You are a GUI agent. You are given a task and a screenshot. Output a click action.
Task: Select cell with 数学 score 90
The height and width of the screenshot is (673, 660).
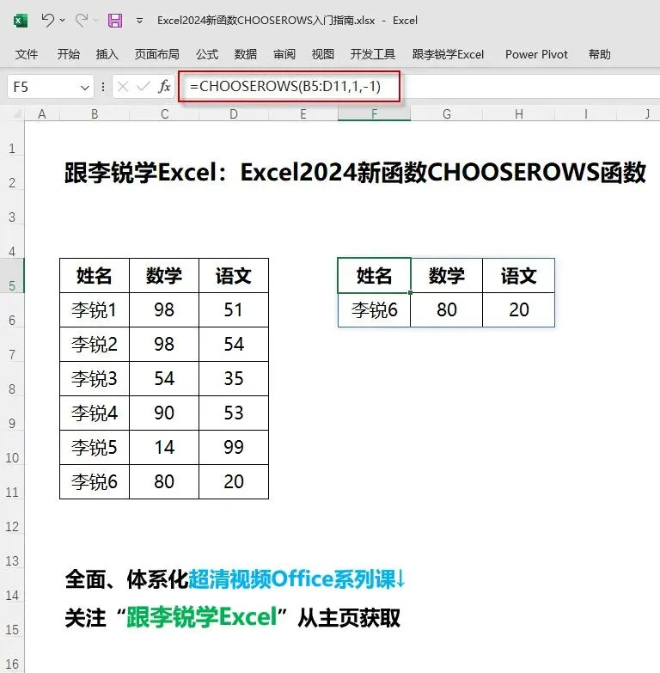click(x=164, y=413)
